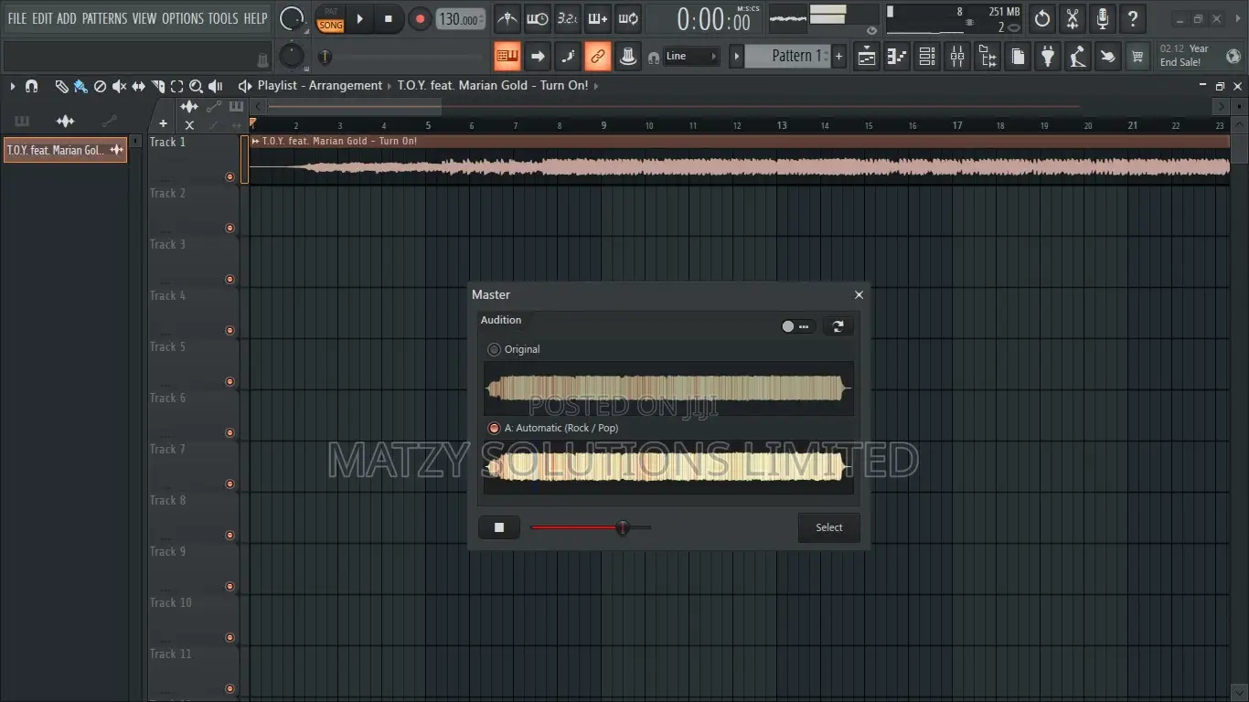Open the OPTIONS menu
Image resolution: width=1249 pixels, height=702 pixels.
(183, 18)
